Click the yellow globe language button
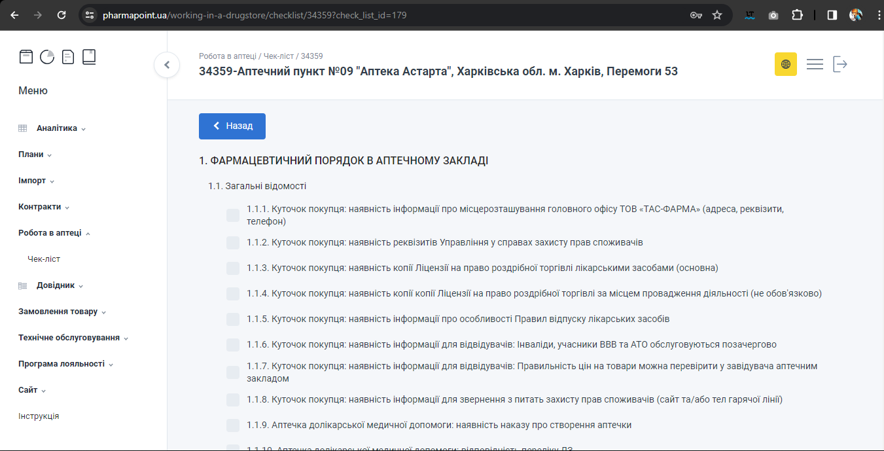Image resolution: width=884 pixels, height=451 pixels. tap(785, 64)
